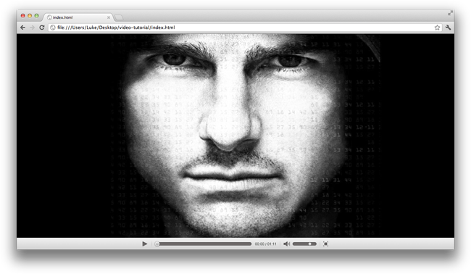471x274 pixels.
Task: Toggle window fullscreen with the corner arrows icon
Action: tap(450, 13)
